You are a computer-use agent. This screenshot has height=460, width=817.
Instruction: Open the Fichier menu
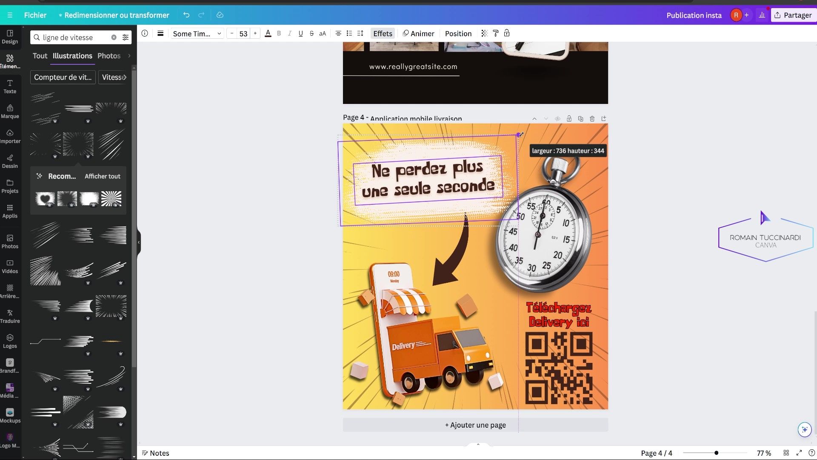[35, 15]
